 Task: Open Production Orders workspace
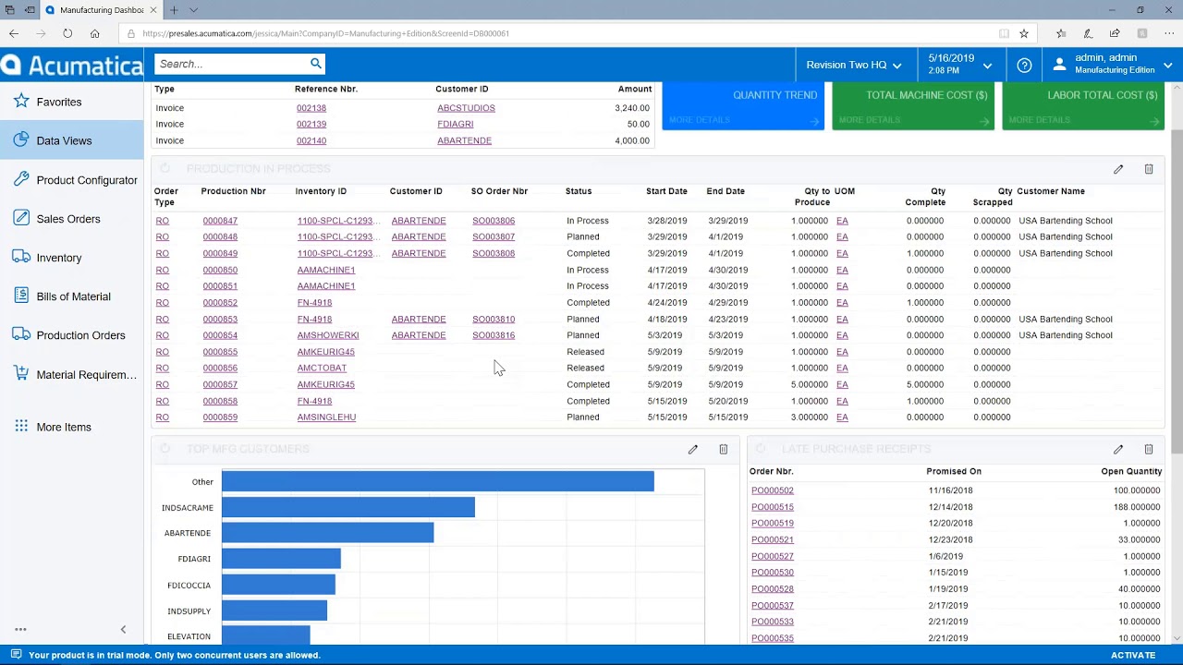[x=71, y=335]
